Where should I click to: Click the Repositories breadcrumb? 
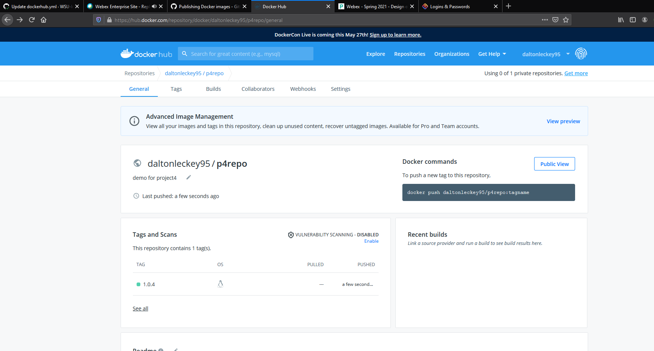pos(140,73)
